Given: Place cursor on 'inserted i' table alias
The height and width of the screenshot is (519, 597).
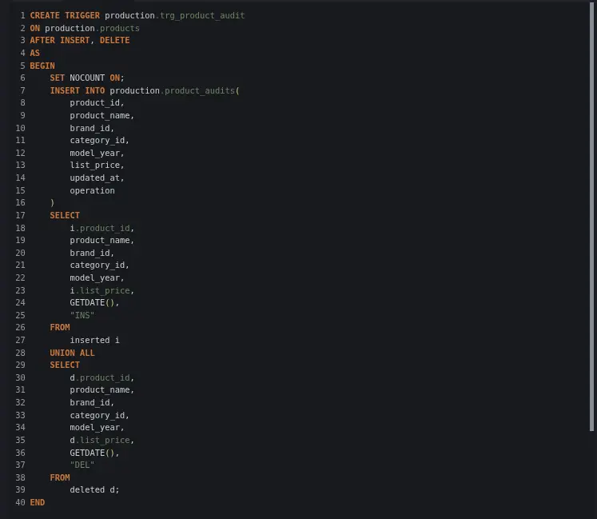Looking at the screenshot, I should coord(94,340).
